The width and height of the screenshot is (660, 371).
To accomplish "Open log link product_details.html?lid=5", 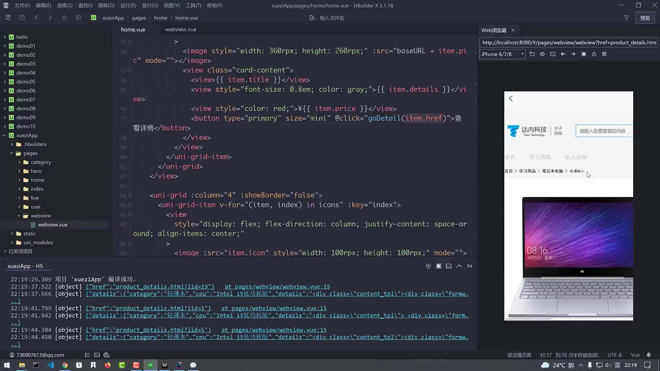I will point(148,330).
